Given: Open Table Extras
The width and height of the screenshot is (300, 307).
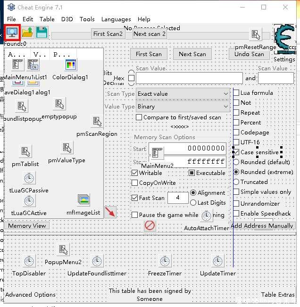Looking at the screenshot, I should (x=278, y=294).
